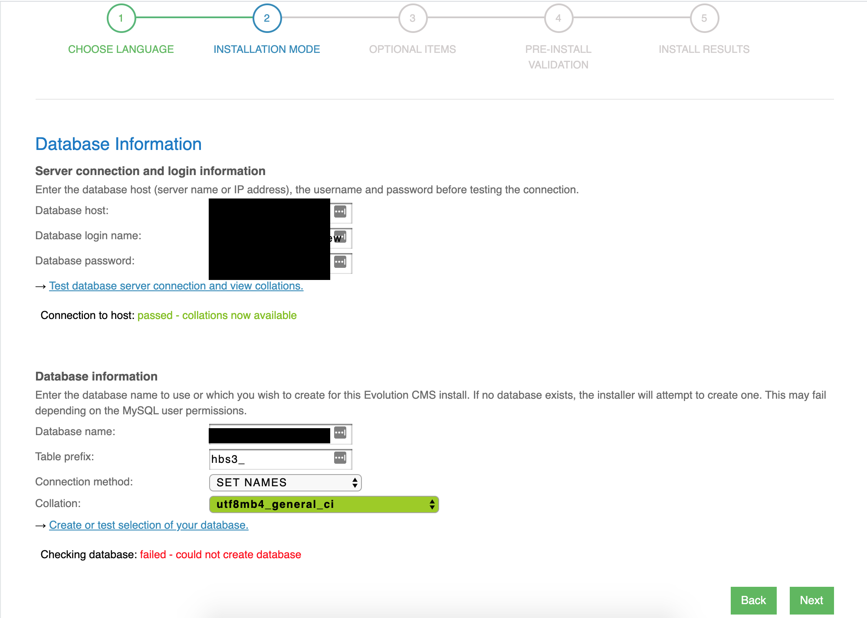
Task: Click the 'Server connection and login information' subheading
Action: [150, 171]
